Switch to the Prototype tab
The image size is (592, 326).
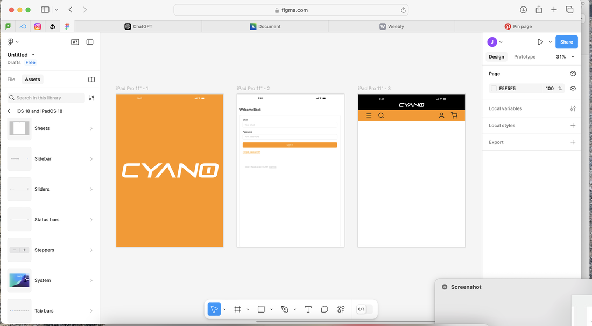[525, 57]
